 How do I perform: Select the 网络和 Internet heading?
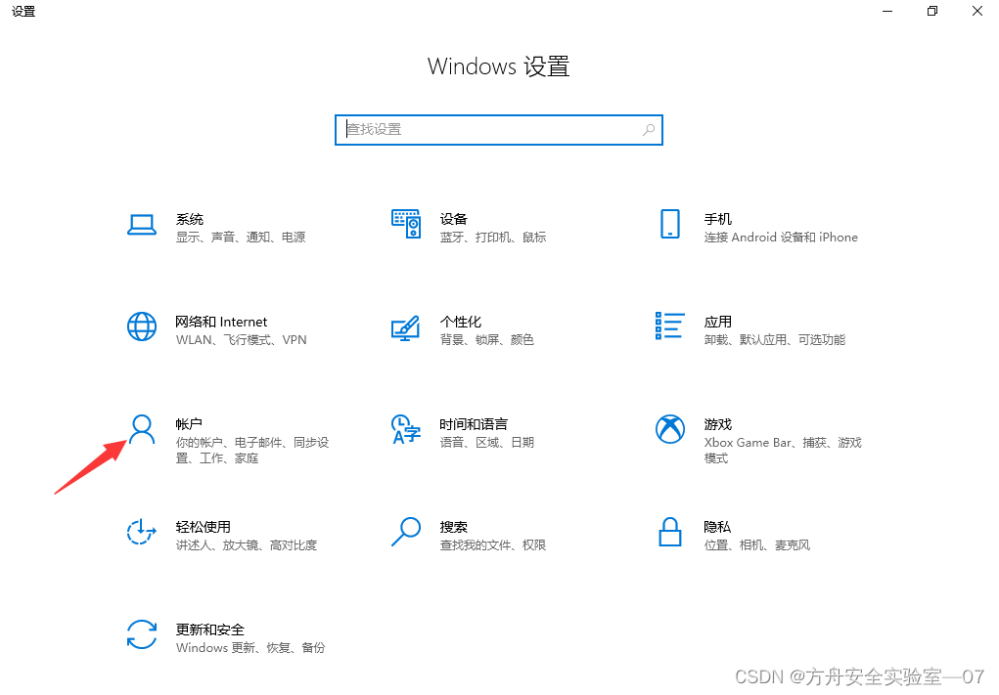(221, 322)
